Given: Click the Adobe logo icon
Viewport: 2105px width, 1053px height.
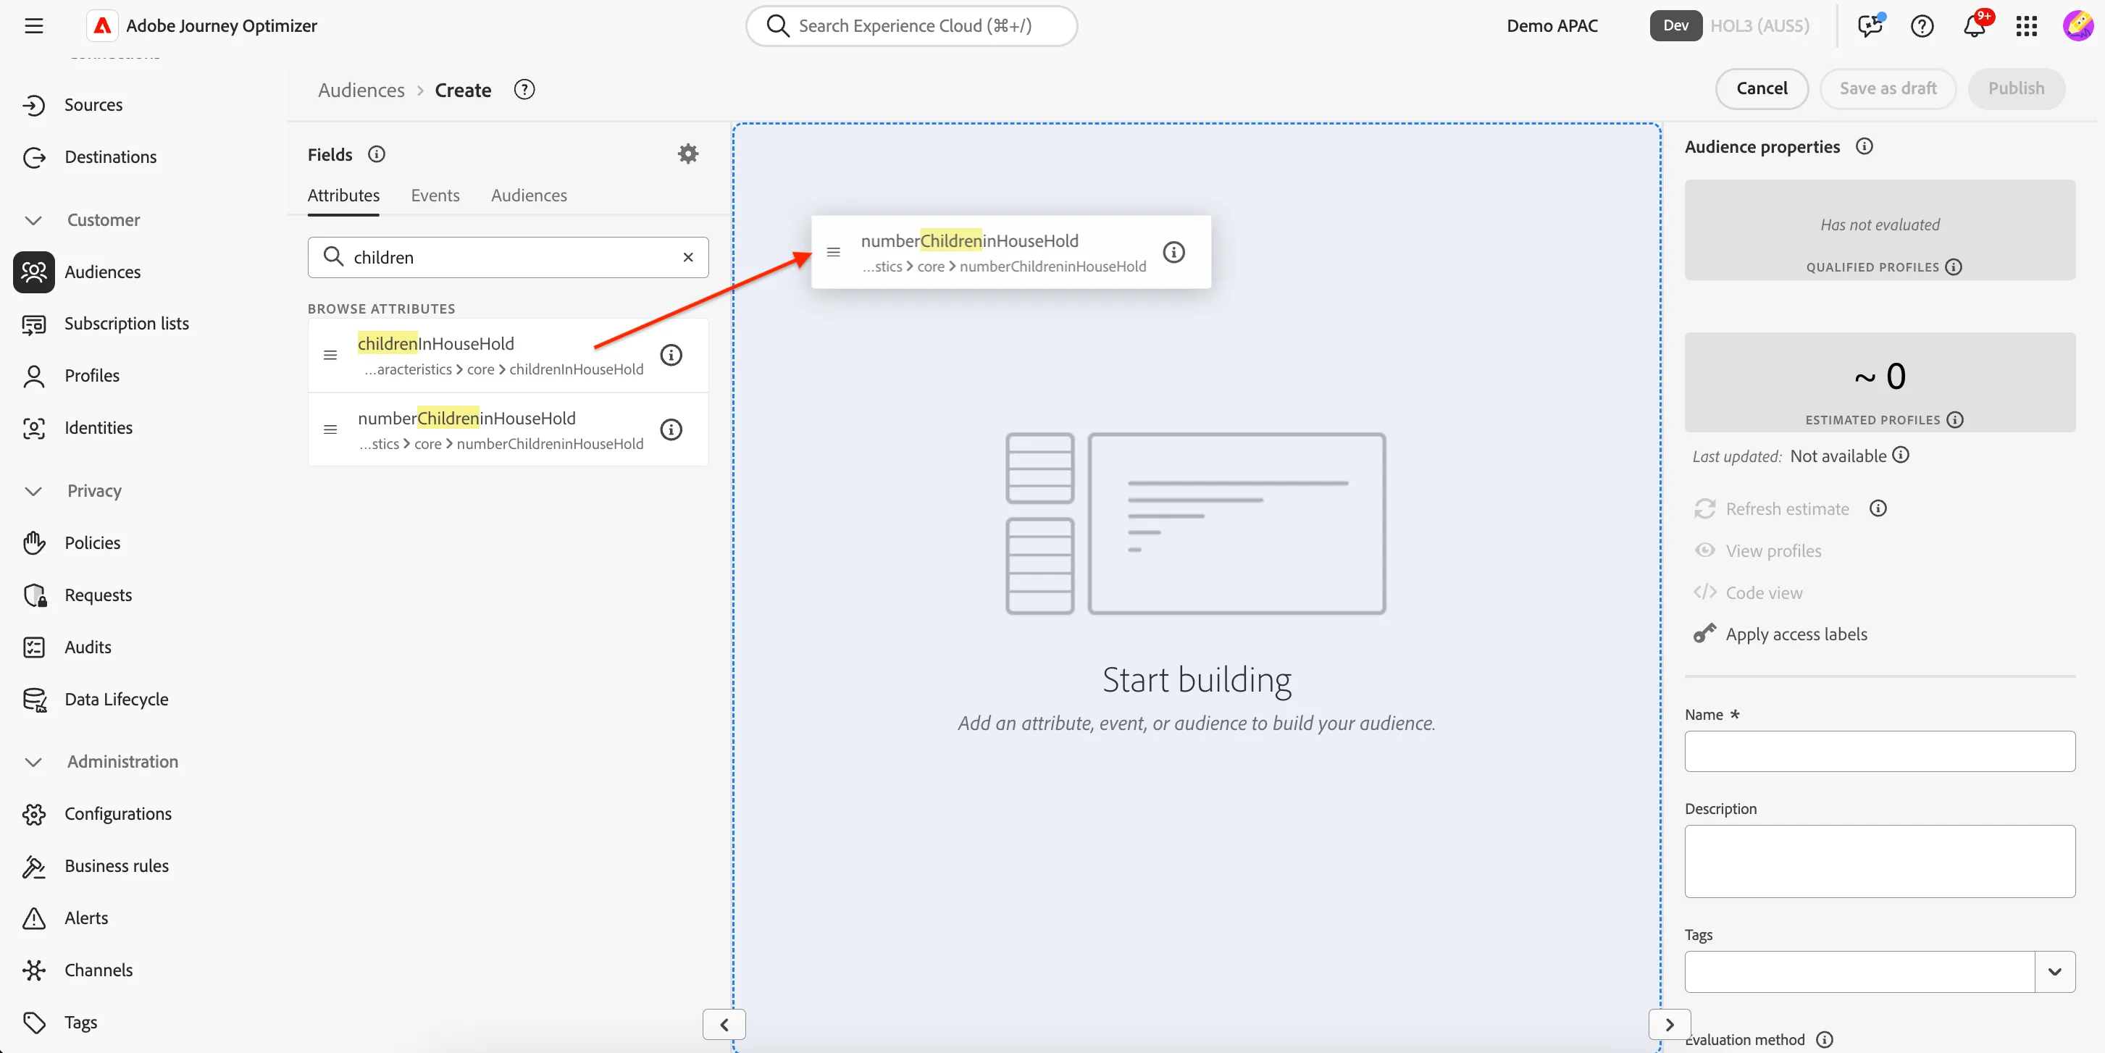Looking at the screenshot, I should [x=102, y=26].
